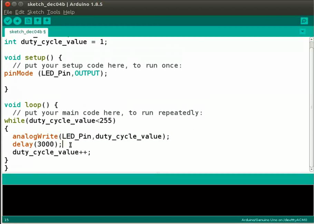314x224 pixels.
Task: Open the Help menu
Action: (69, 12)
